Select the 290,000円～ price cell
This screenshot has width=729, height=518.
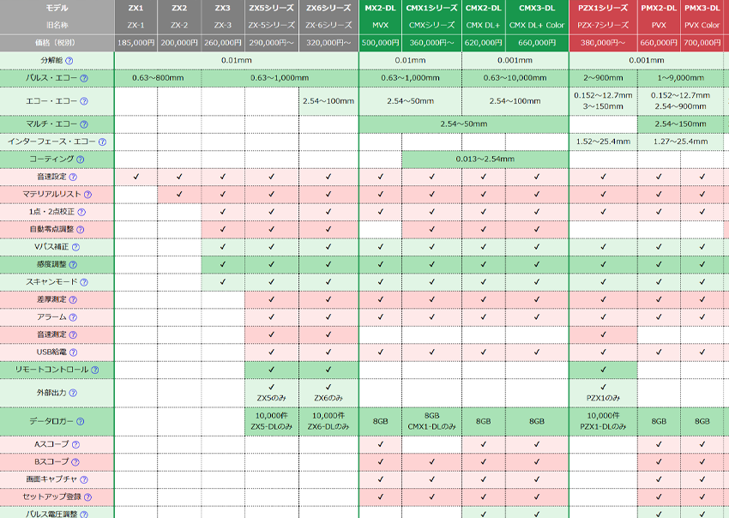click(272, 43)
